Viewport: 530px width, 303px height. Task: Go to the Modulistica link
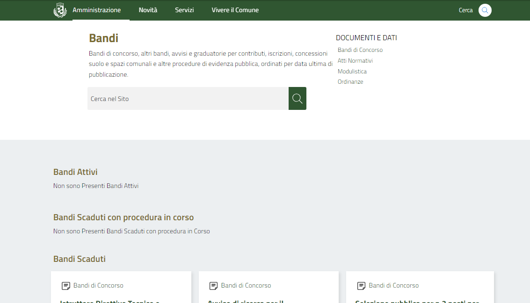coord(352,72)
